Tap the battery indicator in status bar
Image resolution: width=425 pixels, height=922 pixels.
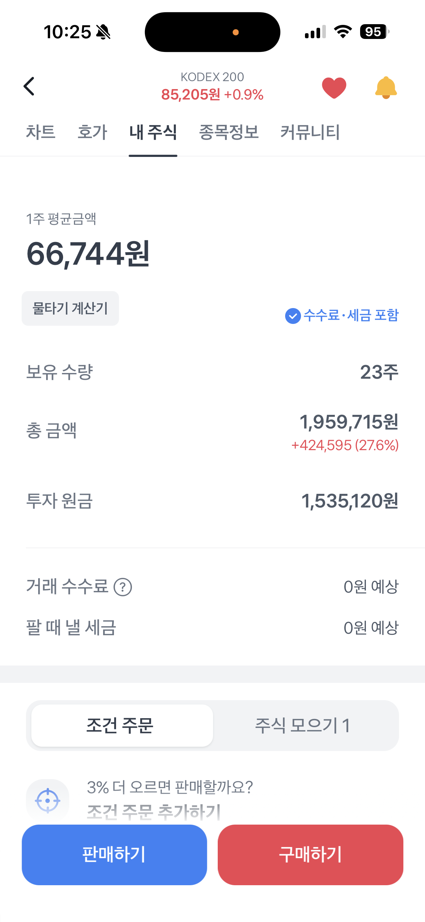(x=374, y=32)
